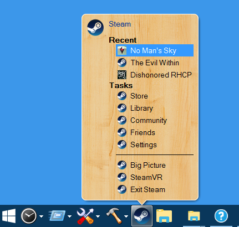Click the Steam icon beside Community
This screenshot has width=239, height=227.
(x=122, y=120)
